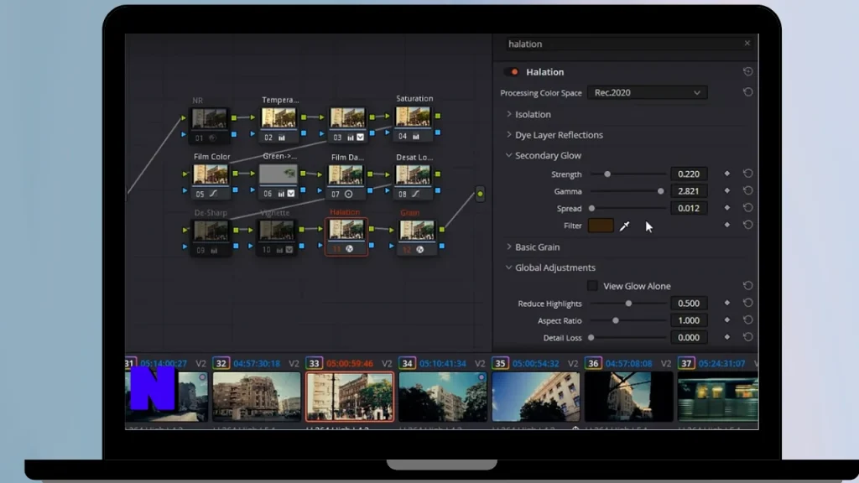Reset the Processing Color Space setting
The width and height of the screenshot is (859, 483).
coord(747,92)
